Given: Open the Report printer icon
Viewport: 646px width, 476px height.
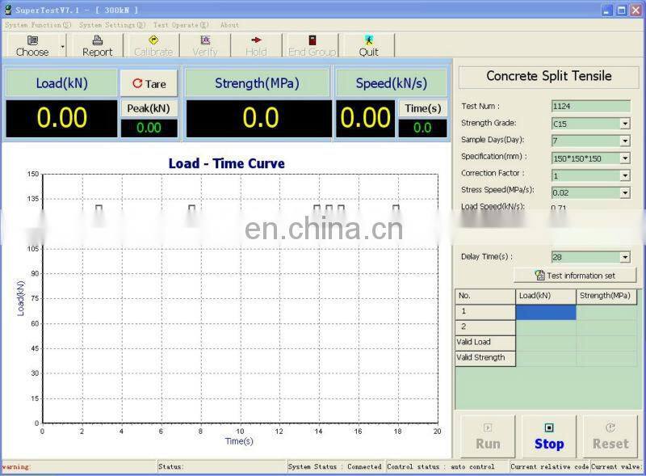Looking at the screenshot, I should tap(96, 44).
